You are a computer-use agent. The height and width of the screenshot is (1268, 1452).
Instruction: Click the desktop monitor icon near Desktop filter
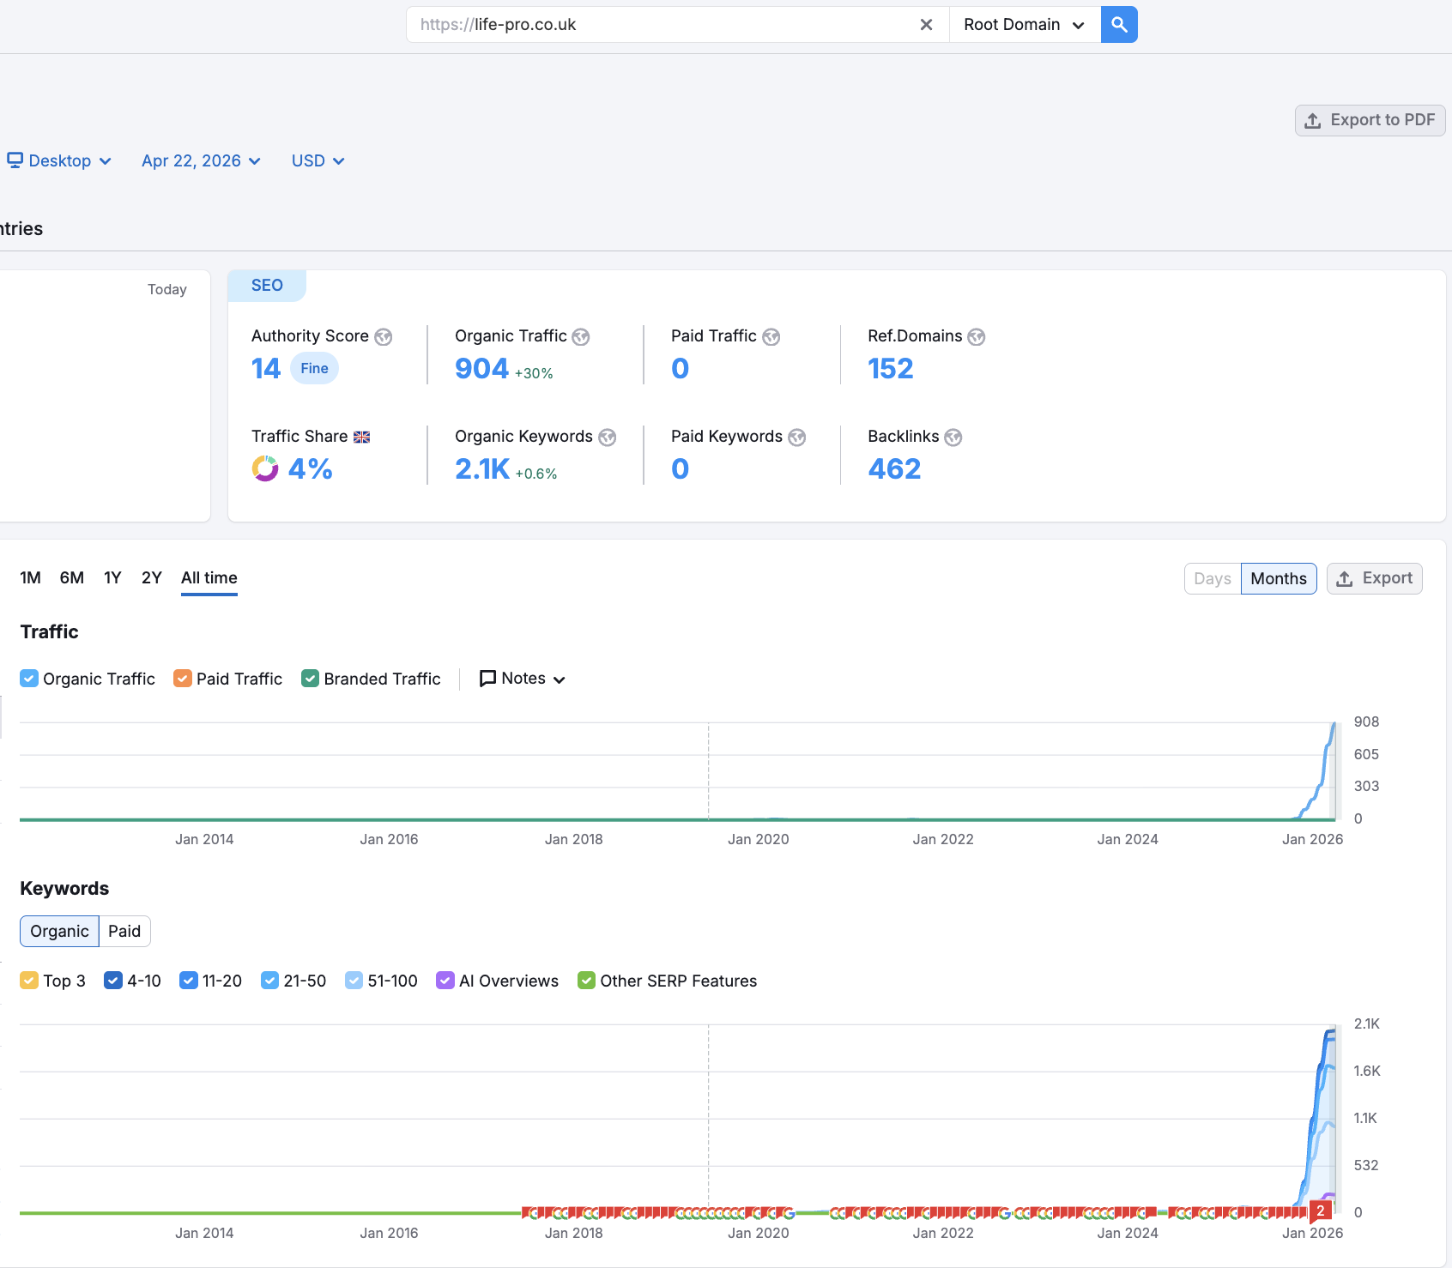[14, 160]
